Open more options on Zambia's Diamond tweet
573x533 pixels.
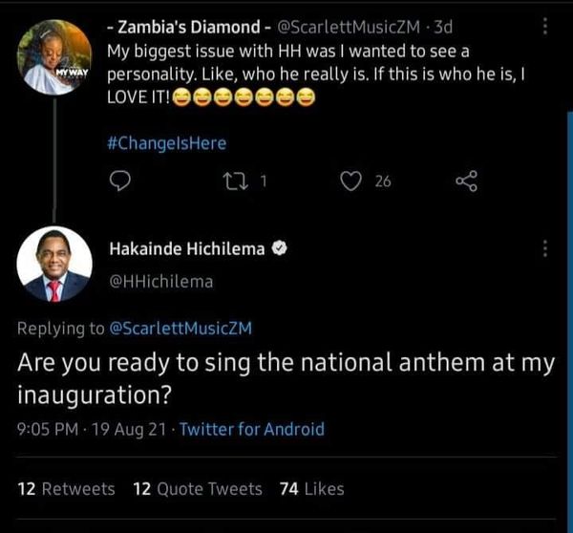tap(545, 27)
